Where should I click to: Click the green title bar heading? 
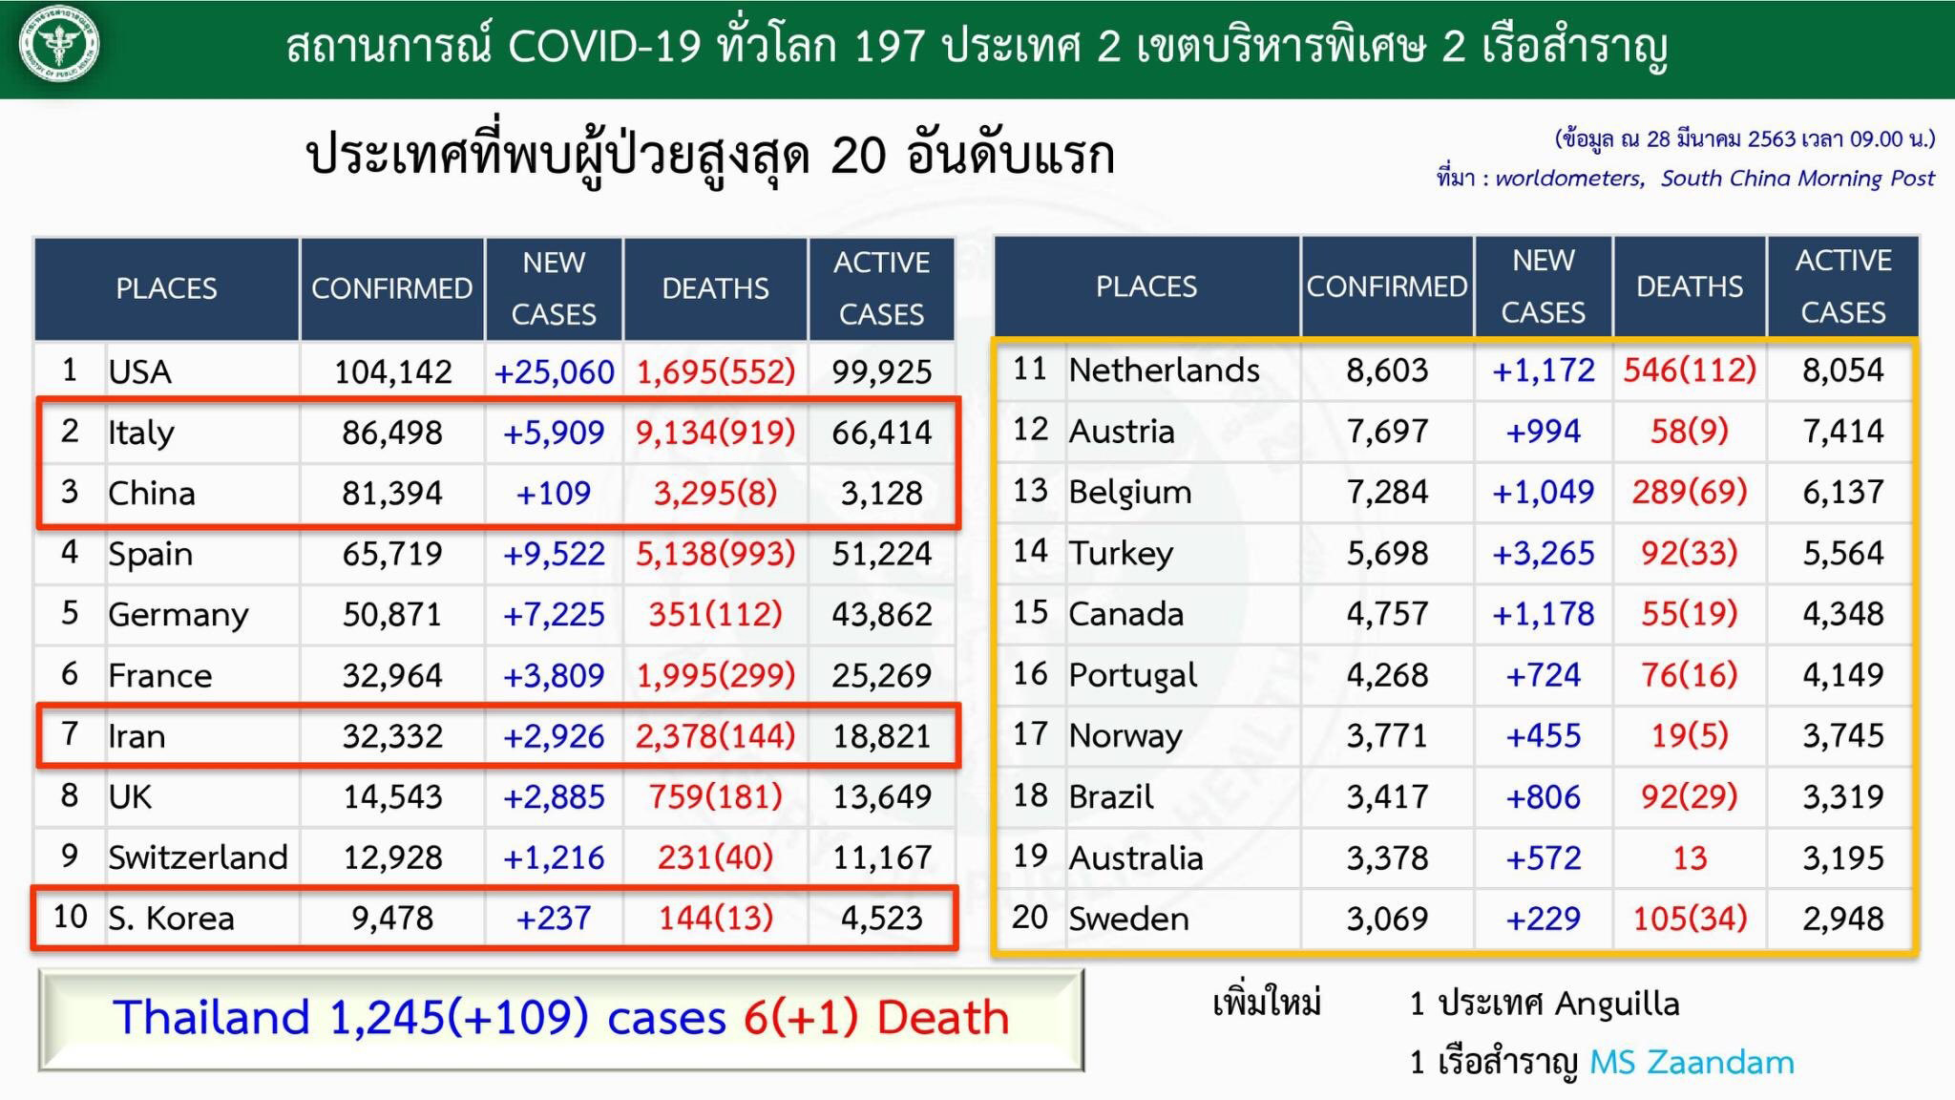click(977, 48)
